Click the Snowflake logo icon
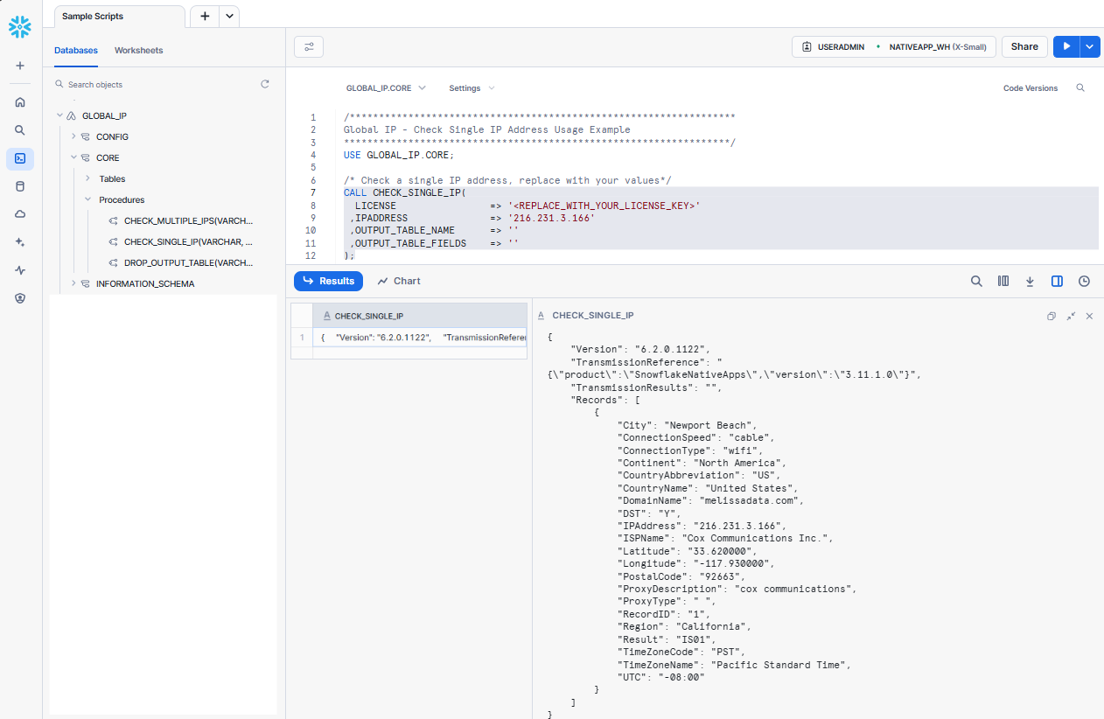Screen dimensions: 1104x719 point(19,27)
